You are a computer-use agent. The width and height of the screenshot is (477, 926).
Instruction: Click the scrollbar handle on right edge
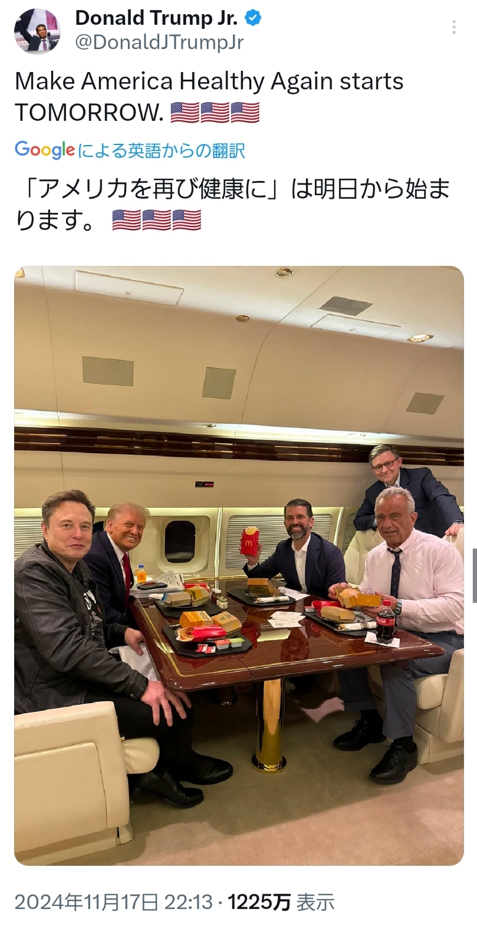pyautogui.click(x=475, y=575)
